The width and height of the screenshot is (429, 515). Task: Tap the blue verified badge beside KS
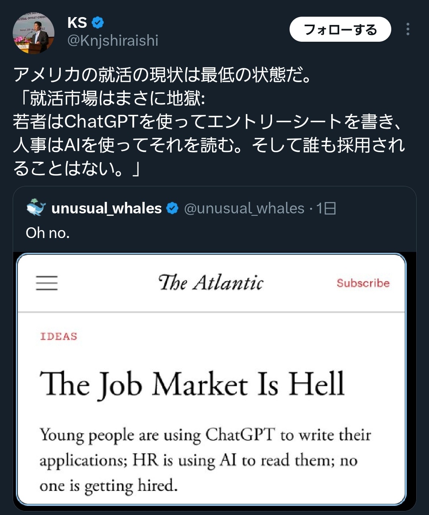98,23
